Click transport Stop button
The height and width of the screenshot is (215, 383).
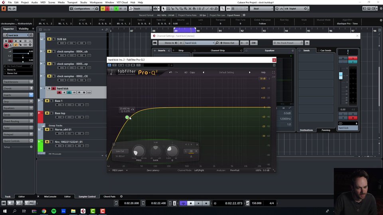[191, 203]
